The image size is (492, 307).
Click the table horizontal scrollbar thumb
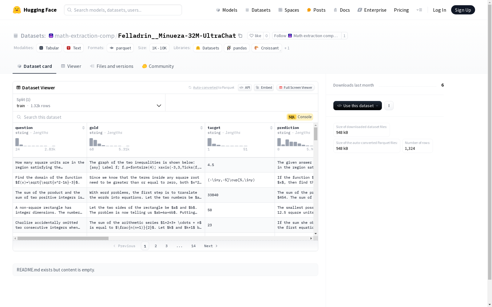click(63, 238)
